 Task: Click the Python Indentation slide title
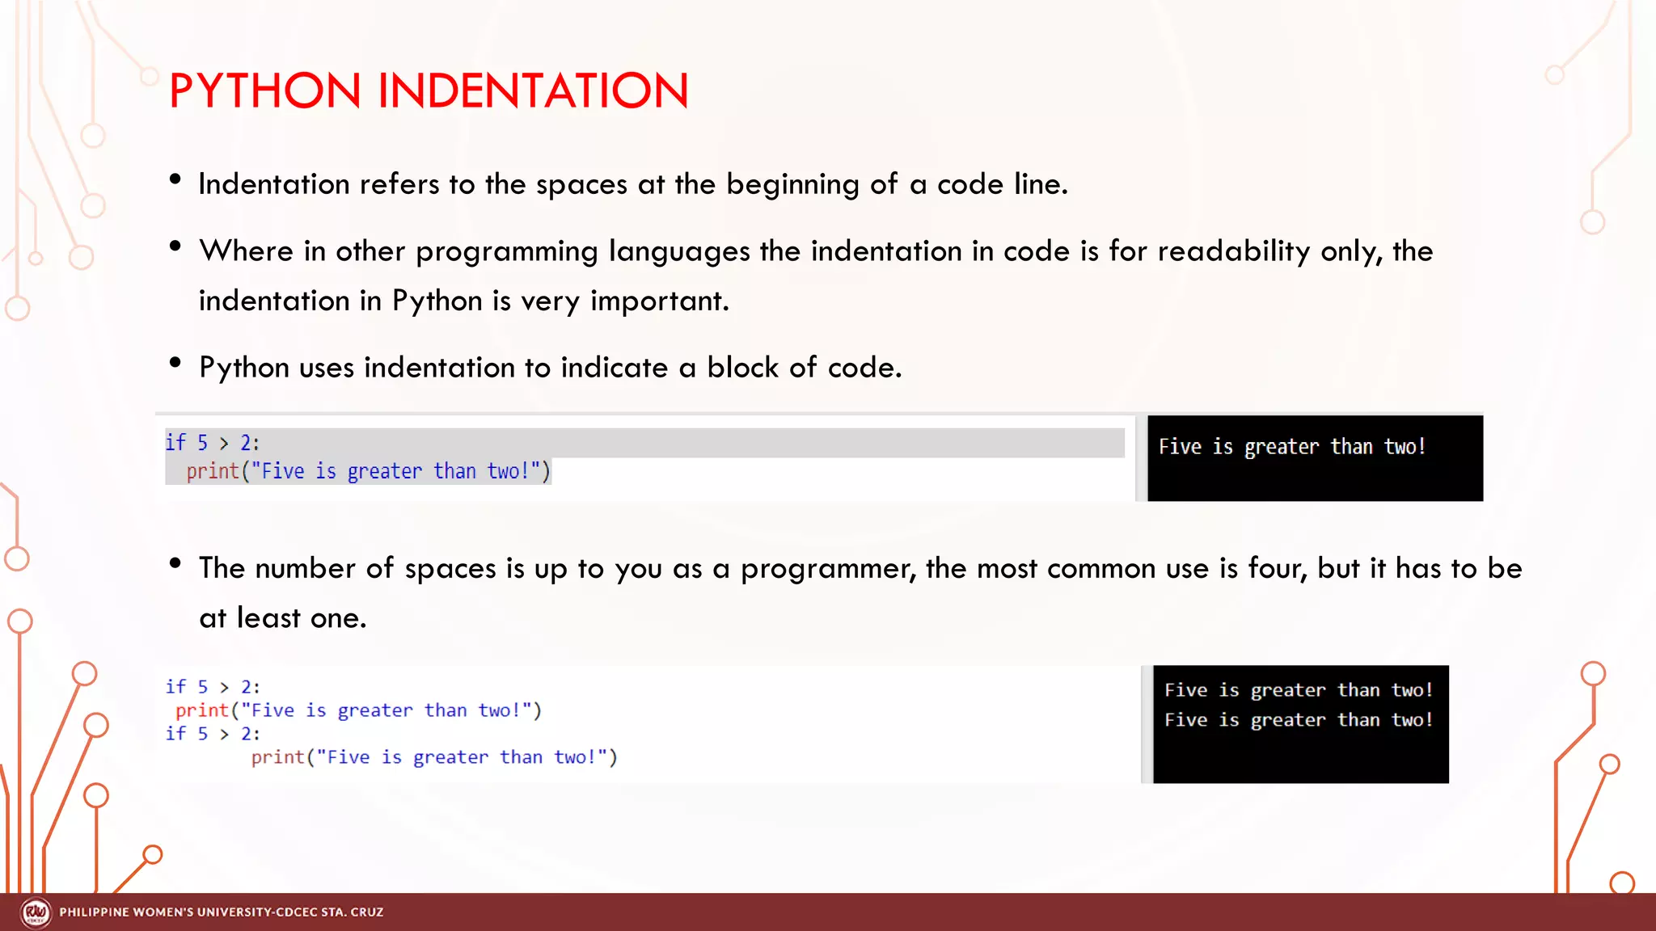point(429,91)
